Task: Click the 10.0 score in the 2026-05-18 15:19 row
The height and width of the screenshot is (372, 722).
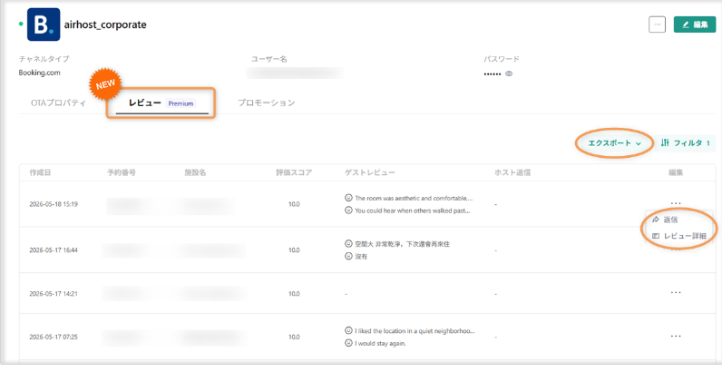Action: (294, 204)
